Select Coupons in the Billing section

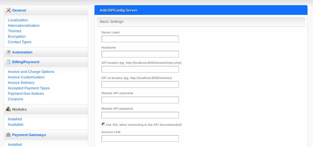pos(16,99)
